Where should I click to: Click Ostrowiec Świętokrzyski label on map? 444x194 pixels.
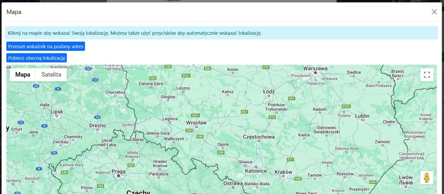click(326, 130)
